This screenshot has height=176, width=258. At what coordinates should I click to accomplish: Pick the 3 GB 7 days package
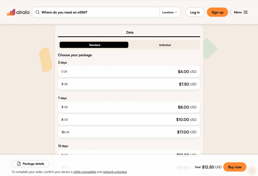pos(129,107)
